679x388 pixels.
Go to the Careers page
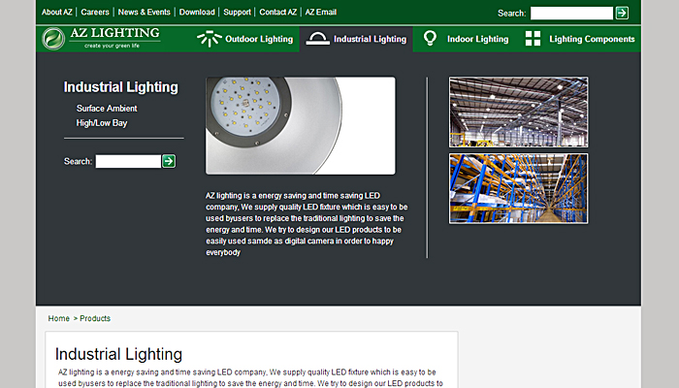95,12
